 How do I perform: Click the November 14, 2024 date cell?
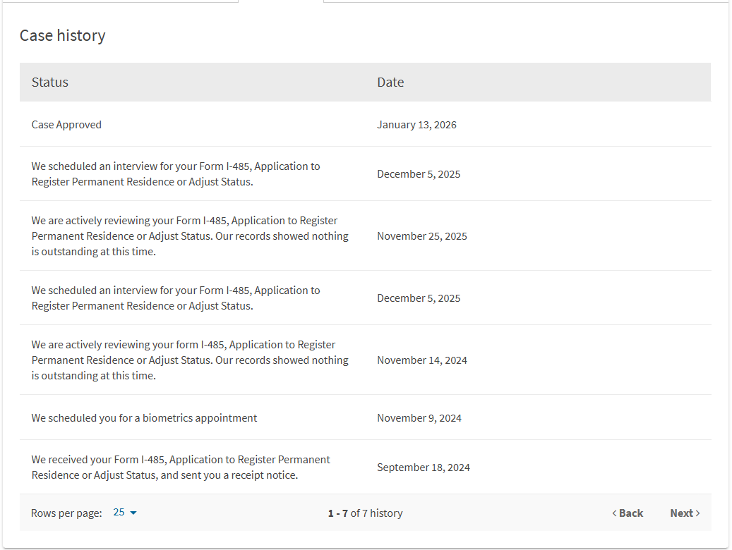point(421,360)
